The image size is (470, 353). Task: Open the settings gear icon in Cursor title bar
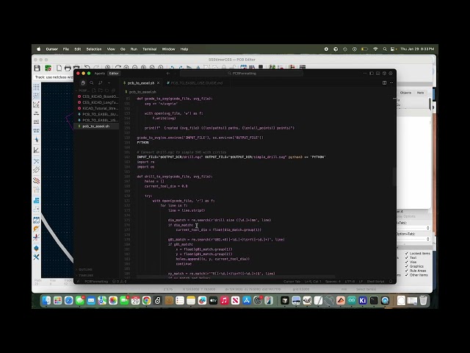(x=391, y=74)
